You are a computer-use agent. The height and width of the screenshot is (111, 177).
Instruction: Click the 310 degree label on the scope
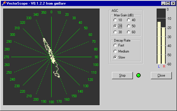pyautogui.click(x=17, y=28)
